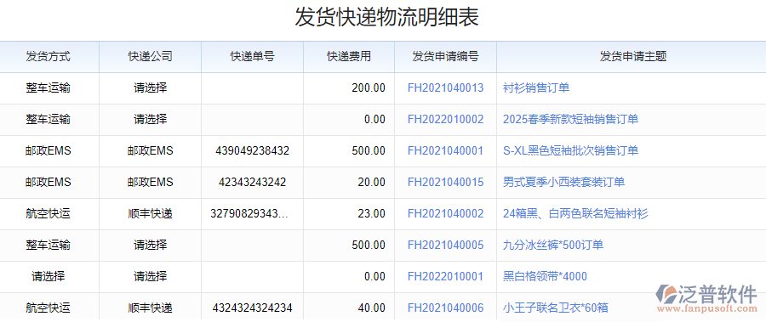Select tracking number cell 439049238432
The image size is (766, 322).
pyautogui.click(x=252, y=150)
